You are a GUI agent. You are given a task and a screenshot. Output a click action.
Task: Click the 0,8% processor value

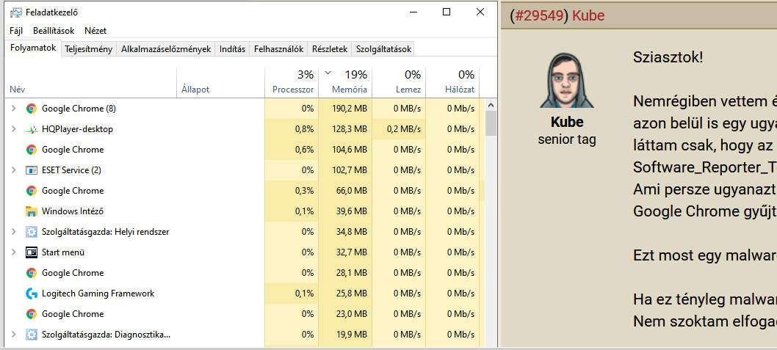pyautogui.click(x=304, y=129)
